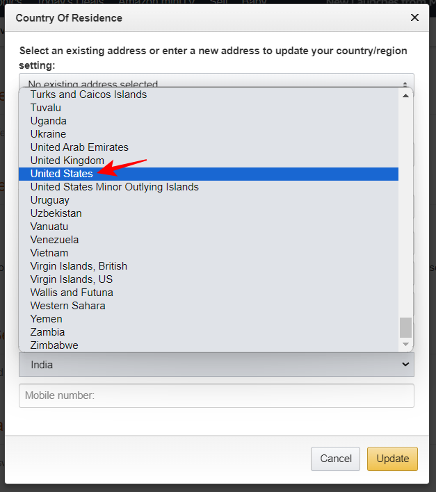Select United States Minor Outlying Islands
The width and height of the screenshot is (436, 492).
click(115, 187)
